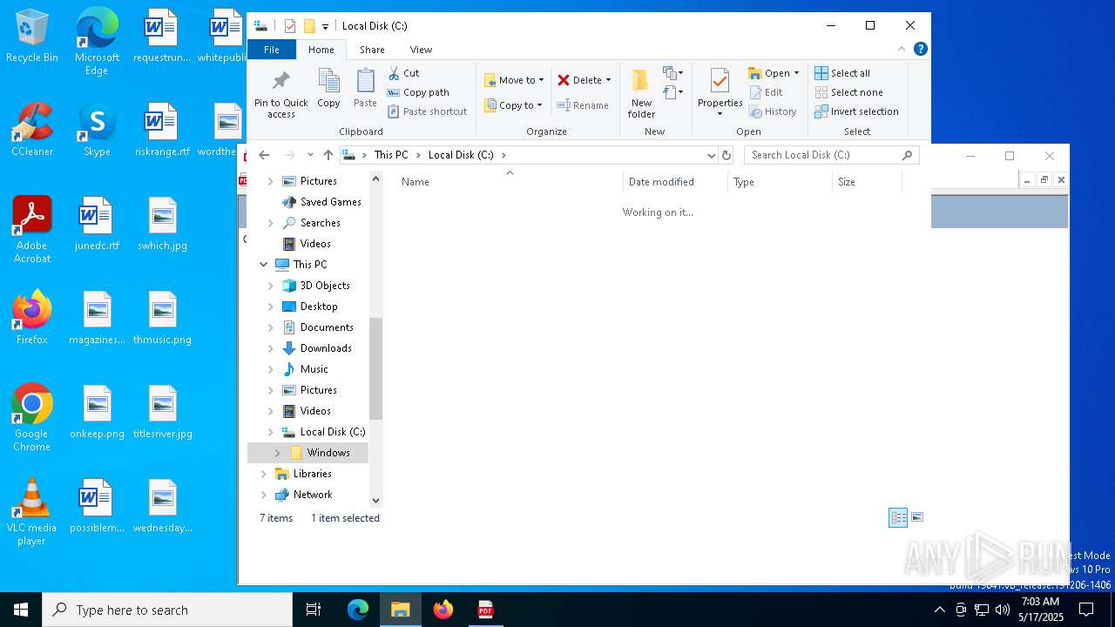Go up one level with Up arrow

coord(328,155)
